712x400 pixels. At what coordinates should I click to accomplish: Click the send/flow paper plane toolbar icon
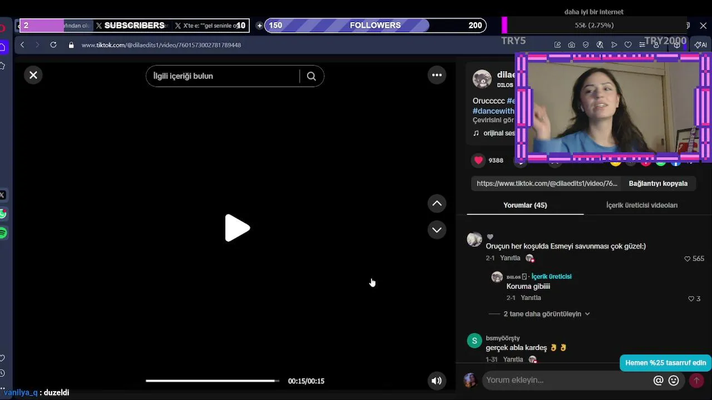[x=614, y=45]
